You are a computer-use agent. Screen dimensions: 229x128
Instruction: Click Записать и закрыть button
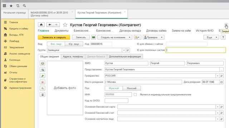54,37
